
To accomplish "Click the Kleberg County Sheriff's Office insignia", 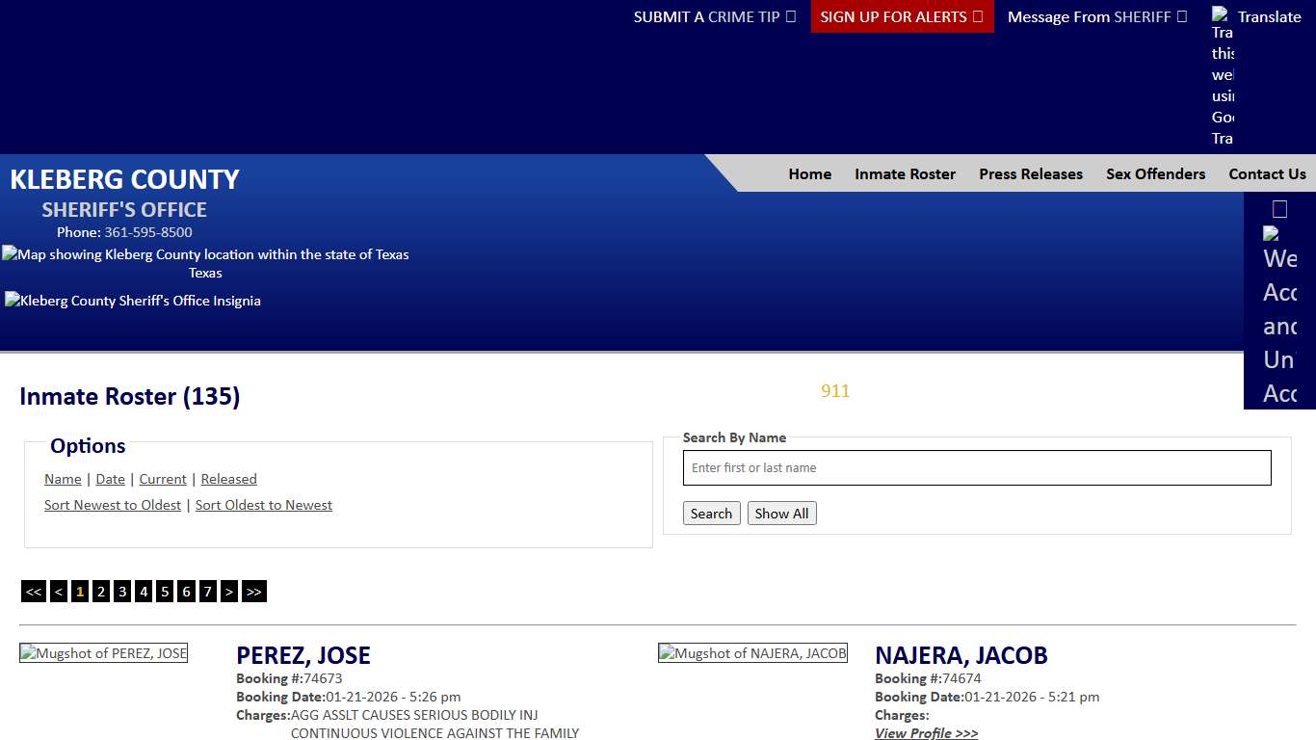I will [133, 301].
